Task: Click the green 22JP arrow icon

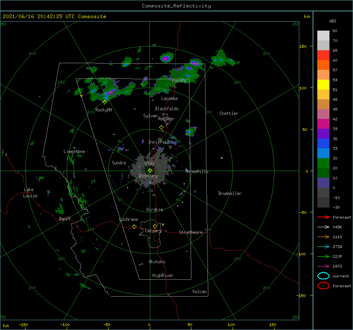Action: click(323, 256)
